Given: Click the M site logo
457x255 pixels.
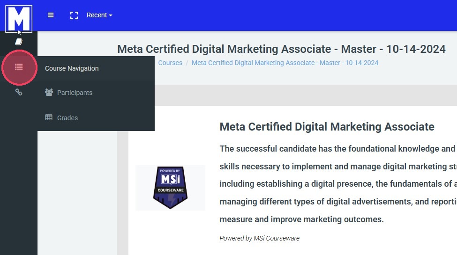Looking at the screenshot, I should (x=19, y=19).
